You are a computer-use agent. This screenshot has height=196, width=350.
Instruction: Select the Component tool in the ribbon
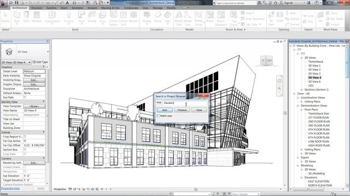point(52,17)
